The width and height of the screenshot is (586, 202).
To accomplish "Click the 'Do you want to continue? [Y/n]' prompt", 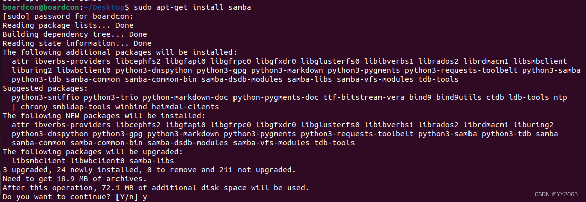I will [x=70, y=197].
